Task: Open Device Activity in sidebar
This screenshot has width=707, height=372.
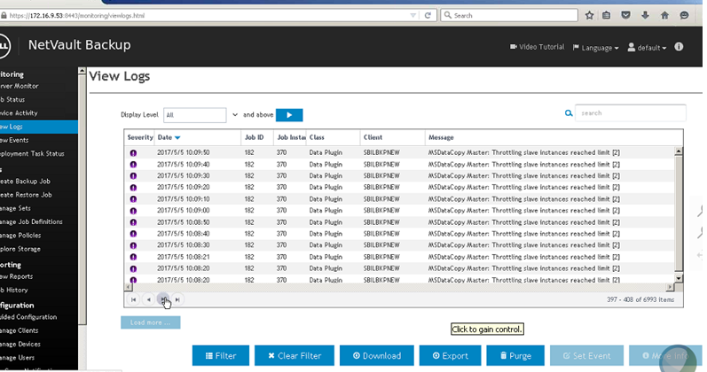Action: 19,113
